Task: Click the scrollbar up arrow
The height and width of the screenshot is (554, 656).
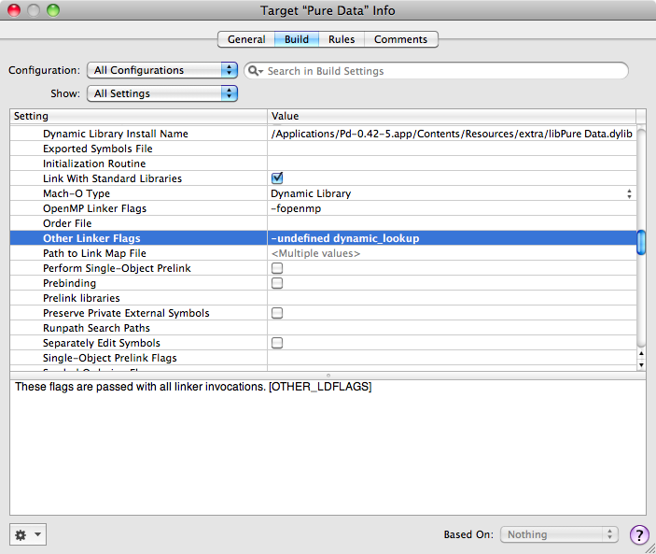Action: click(x=641, y=354)
